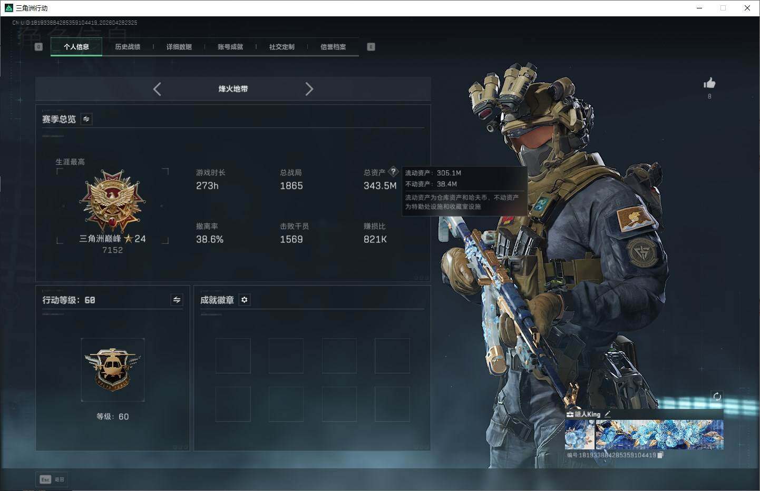The width and height of the screenshot is (760, 491).
Task: Open the 成就徽章 gear settings
Action: (x=244, y=300)
